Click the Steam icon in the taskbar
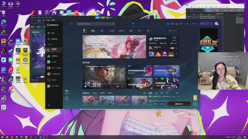Image resolution: width=248 pixels, height=139 pixels. click(41, 137)
